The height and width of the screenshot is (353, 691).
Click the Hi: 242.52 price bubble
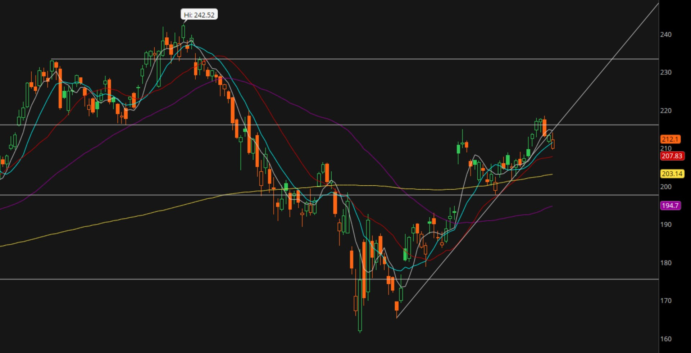[x=199, y=15]
